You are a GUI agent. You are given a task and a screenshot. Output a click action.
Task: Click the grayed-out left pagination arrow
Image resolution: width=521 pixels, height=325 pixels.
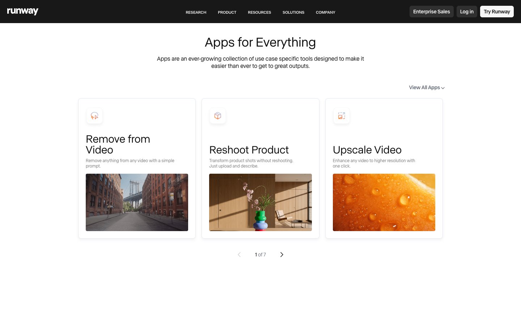pyautogui.click(x=239, y=255)
